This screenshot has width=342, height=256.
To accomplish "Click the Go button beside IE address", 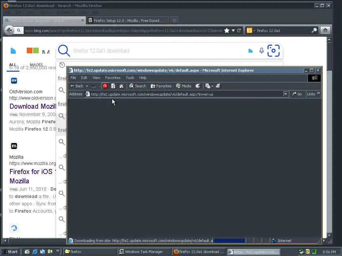I will [297, 94].
